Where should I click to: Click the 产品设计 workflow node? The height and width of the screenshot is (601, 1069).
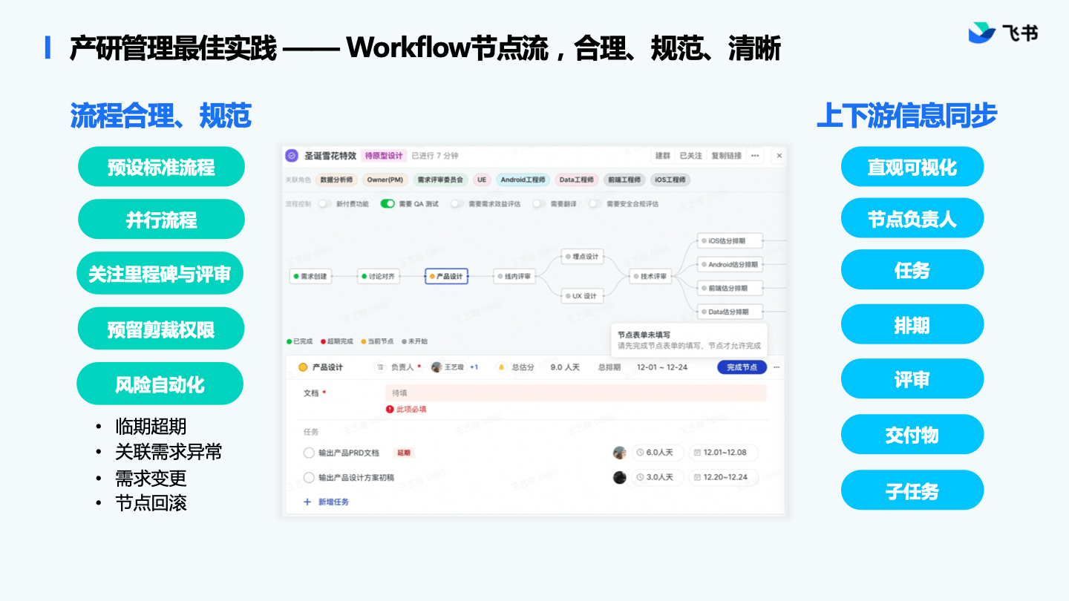tap(446, 276)
